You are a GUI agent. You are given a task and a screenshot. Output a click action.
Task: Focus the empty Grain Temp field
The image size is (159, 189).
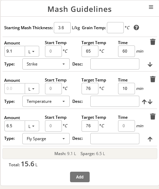coord(115,27)
